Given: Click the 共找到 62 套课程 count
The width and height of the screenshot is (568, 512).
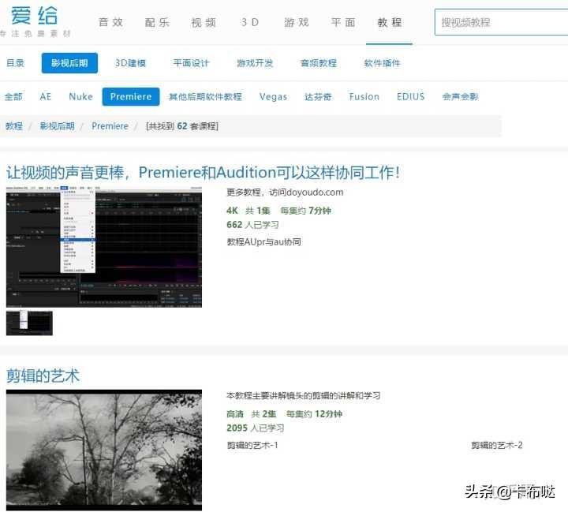Looking at the screenshot, I should (x=182, y=126).
